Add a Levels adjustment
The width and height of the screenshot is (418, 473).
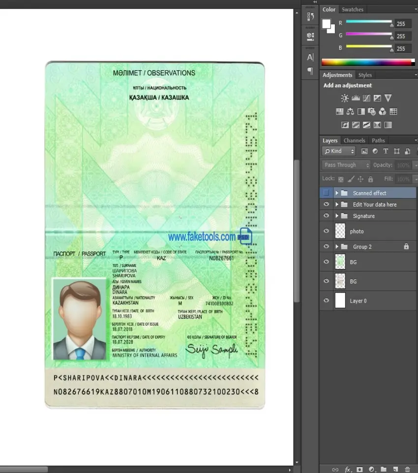[x=356, y=98]
